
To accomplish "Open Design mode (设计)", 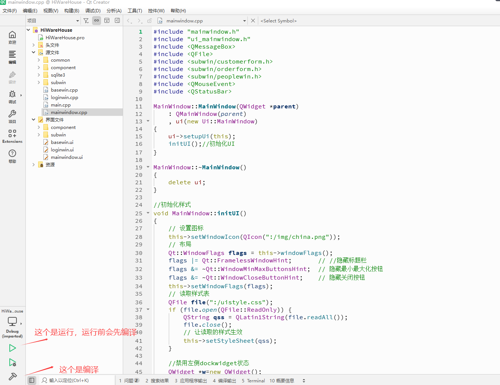I will (x=12, y=77).
